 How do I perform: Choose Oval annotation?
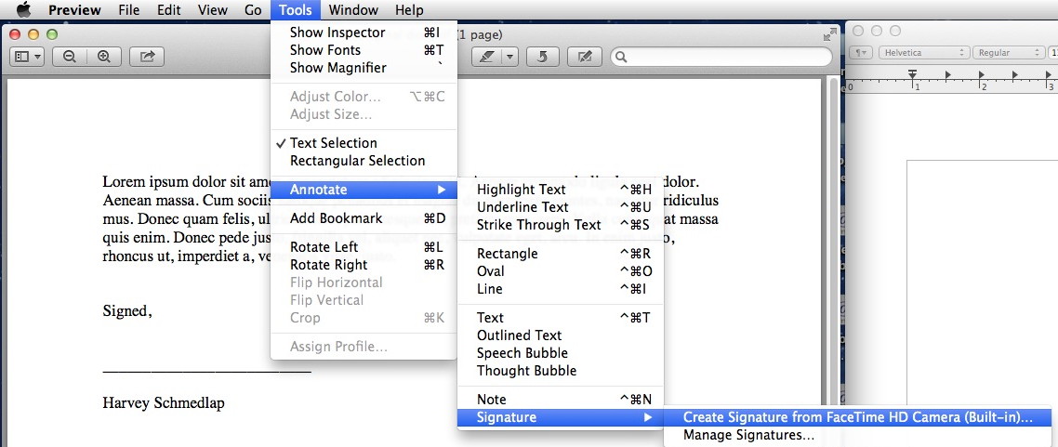tap(560, 271)
